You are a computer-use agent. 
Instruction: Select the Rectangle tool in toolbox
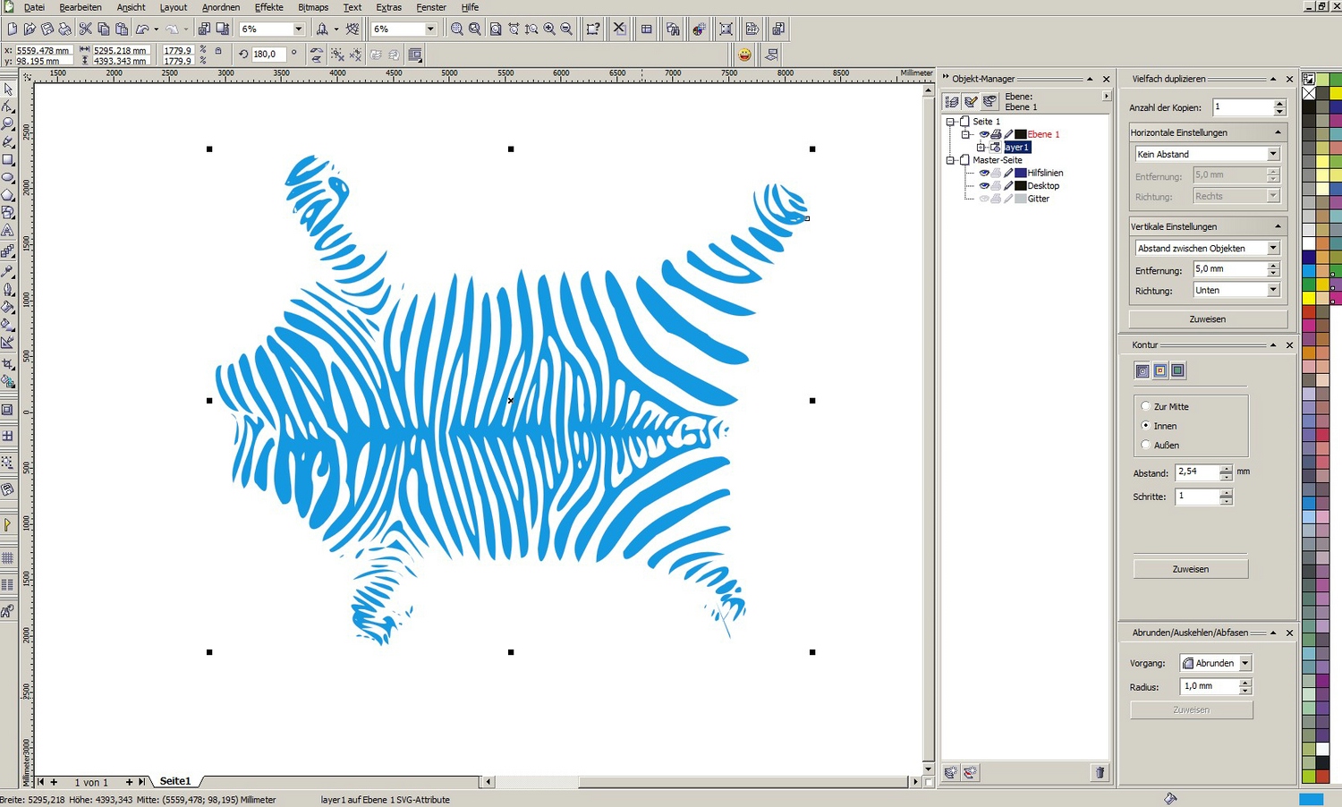(x=8, y=160)
